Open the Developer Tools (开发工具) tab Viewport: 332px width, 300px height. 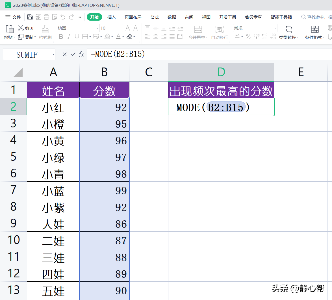coord(228,17)
